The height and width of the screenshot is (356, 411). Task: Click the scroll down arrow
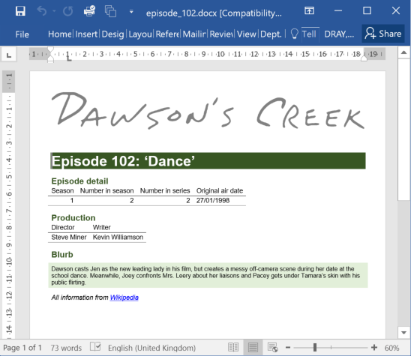pos(404,333)
